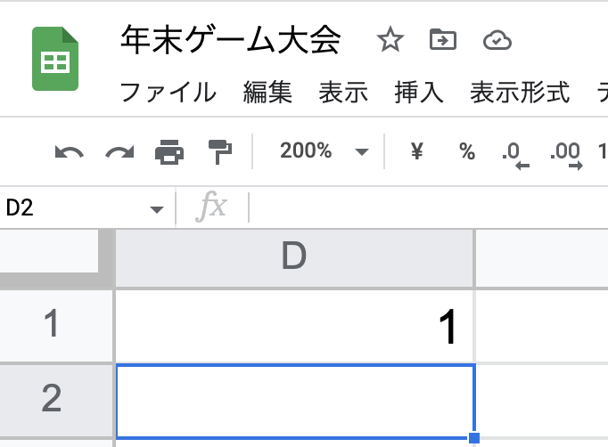Undo the last action
The image size is (608, 447).
(69, 152)
